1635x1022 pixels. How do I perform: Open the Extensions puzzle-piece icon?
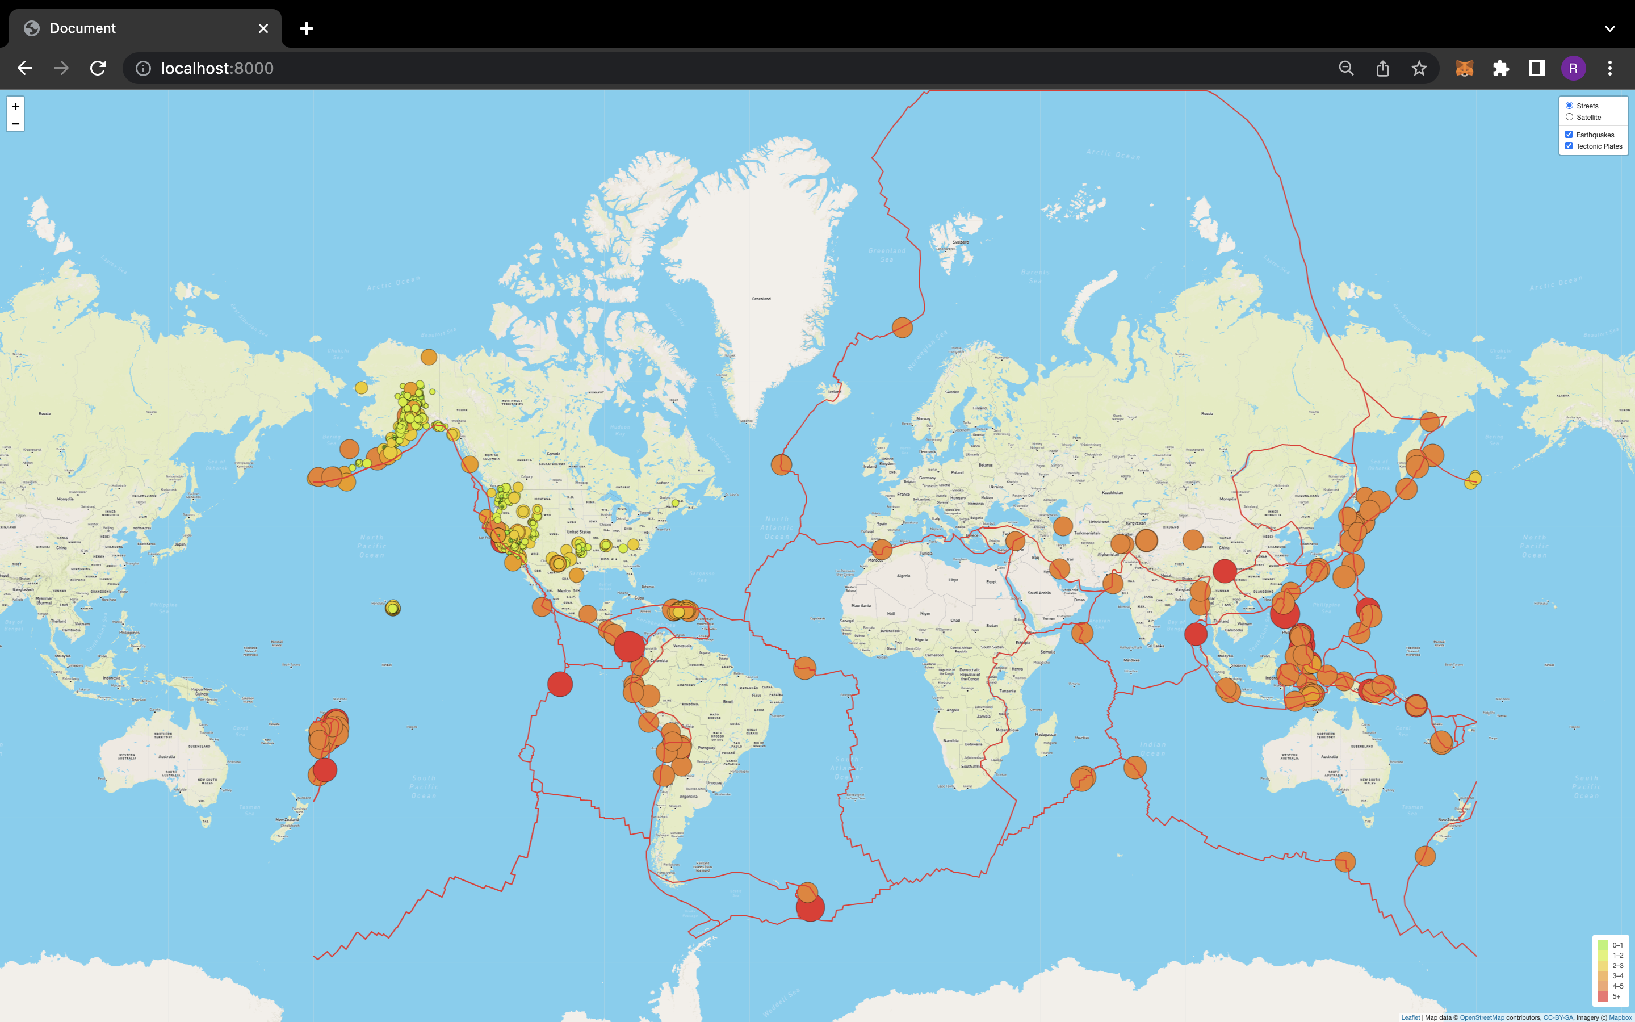(x=1501, y=68)
